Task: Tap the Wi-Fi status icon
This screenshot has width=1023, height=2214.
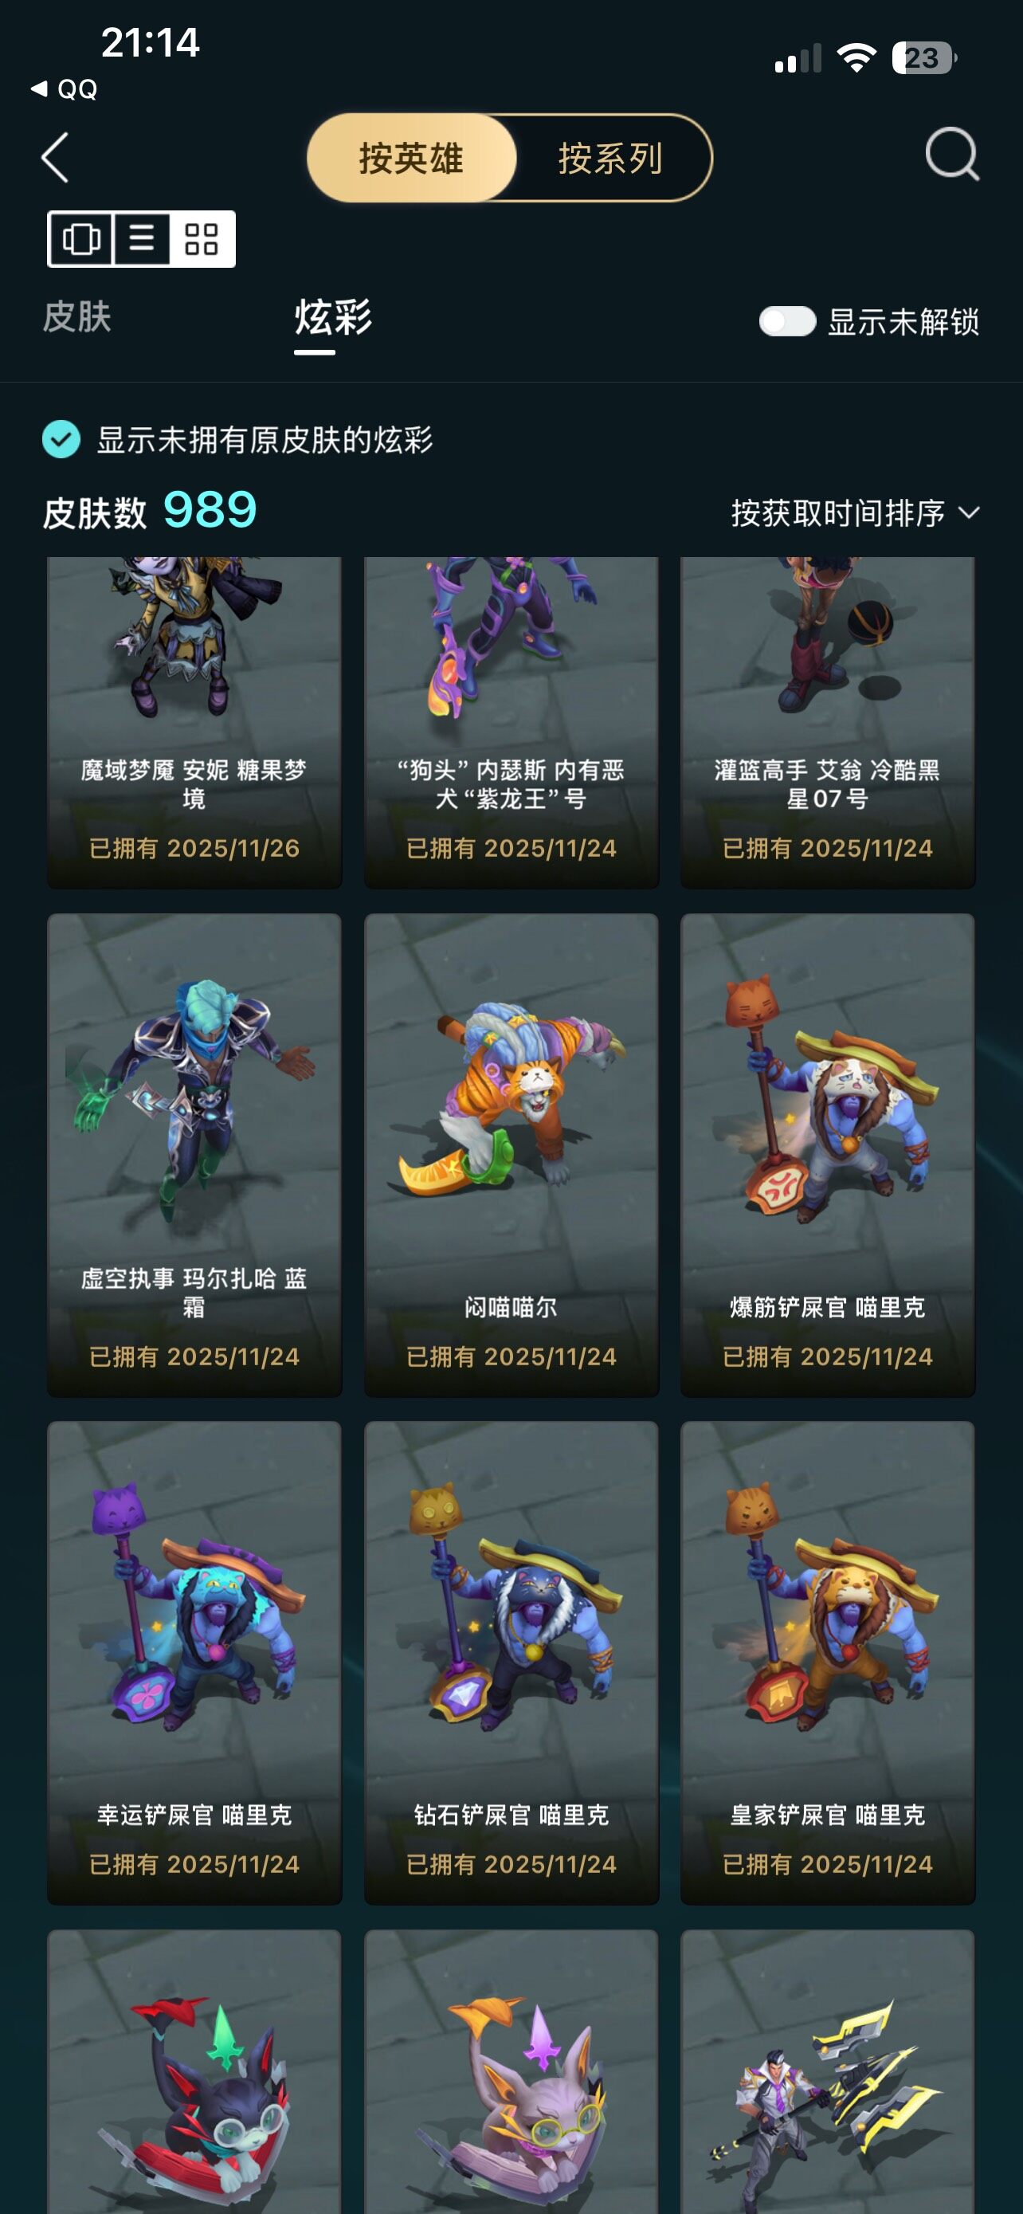Action: tap(856, 57)
